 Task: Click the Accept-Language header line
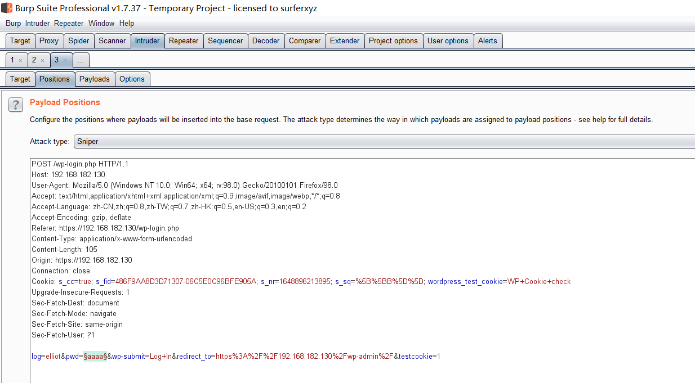coord(169,206)
